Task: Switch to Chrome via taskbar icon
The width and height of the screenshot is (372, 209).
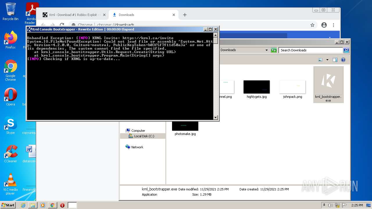Action: tap(52, 205)
